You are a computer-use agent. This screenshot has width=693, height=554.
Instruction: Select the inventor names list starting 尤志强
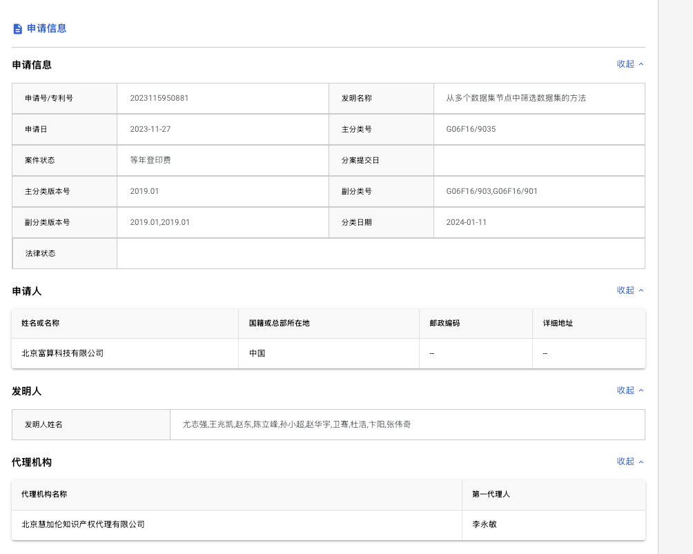(x=297, y=424)
